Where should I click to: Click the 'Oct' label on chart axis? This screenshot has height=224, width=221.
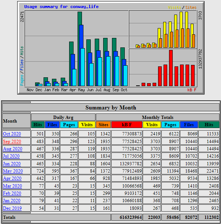click(124, 90)
